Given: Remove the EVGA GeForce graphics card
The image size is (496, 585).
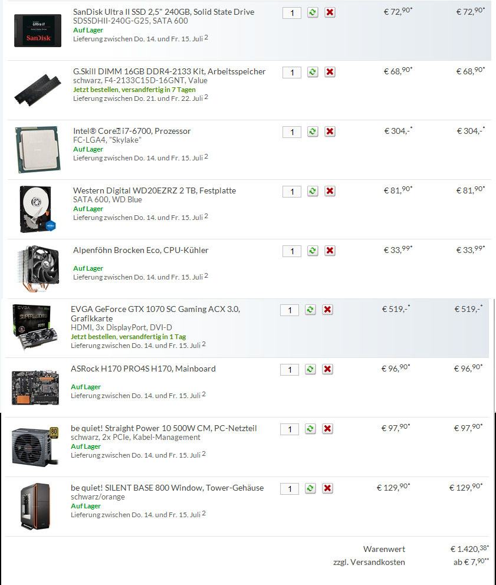Looking at the screenshot, I should (328, 310).
